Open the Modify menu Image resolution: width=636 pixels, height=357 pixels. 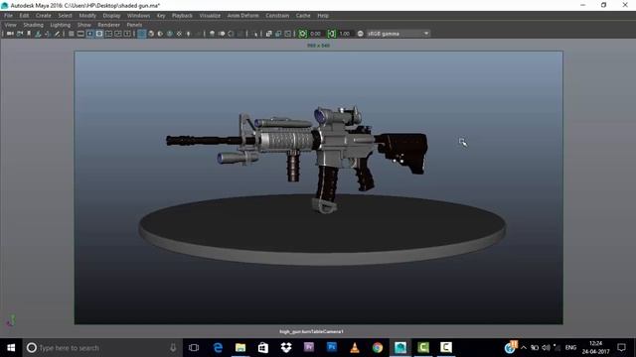pyautogui.click(x=87, y=16)
